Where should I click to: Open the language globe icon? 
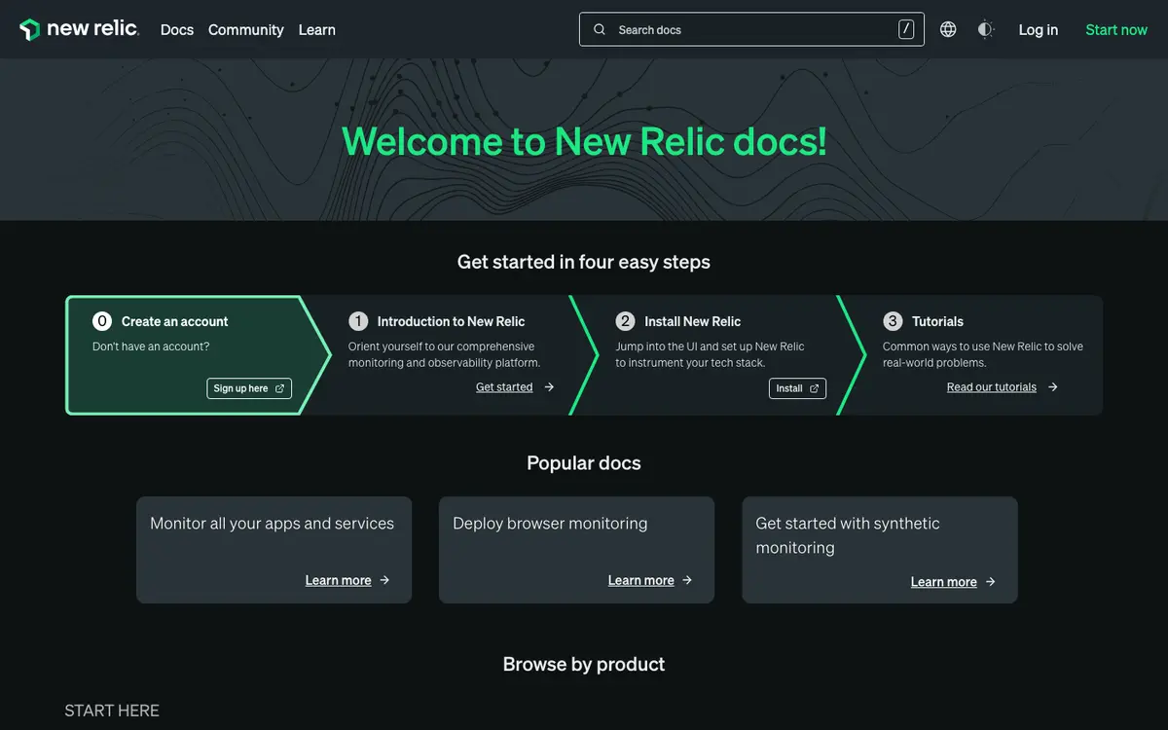click(948, 29)
